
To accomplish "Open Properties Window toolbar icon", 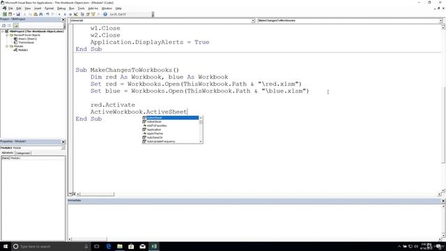I will tap(88, 14).
